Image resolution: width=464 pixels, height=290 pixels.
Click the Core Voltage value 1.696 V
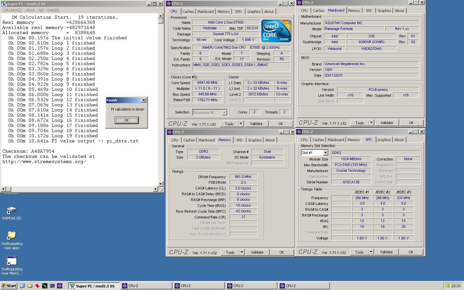tap(248, 40)
